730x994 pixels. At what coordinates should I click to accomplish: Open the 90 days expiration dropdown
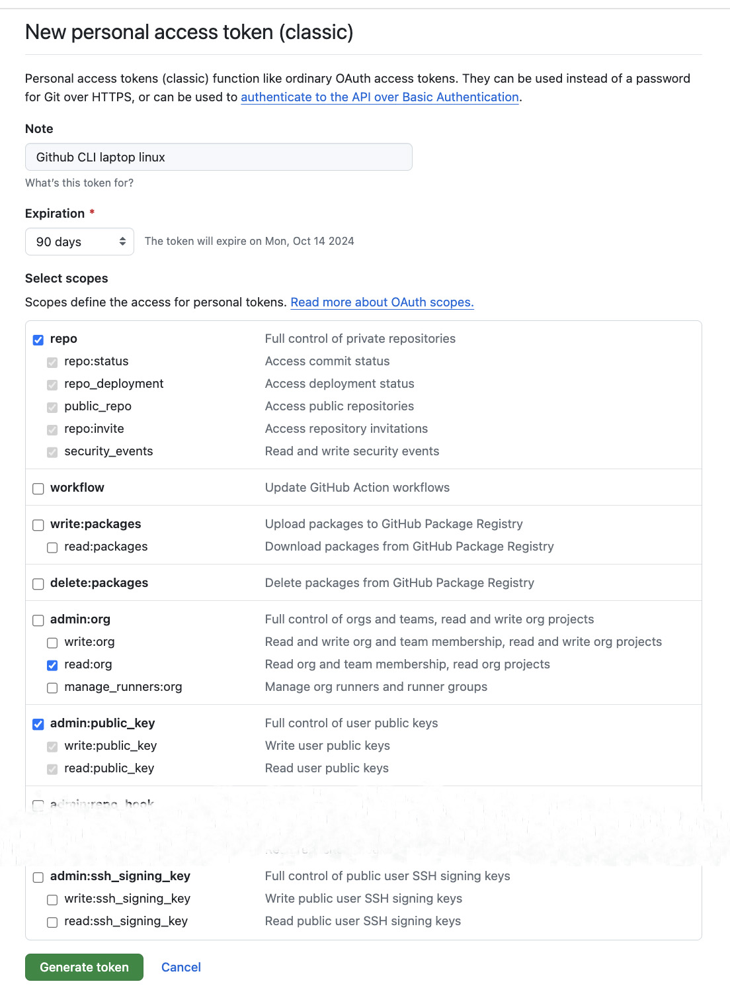[x=79, y=242]
